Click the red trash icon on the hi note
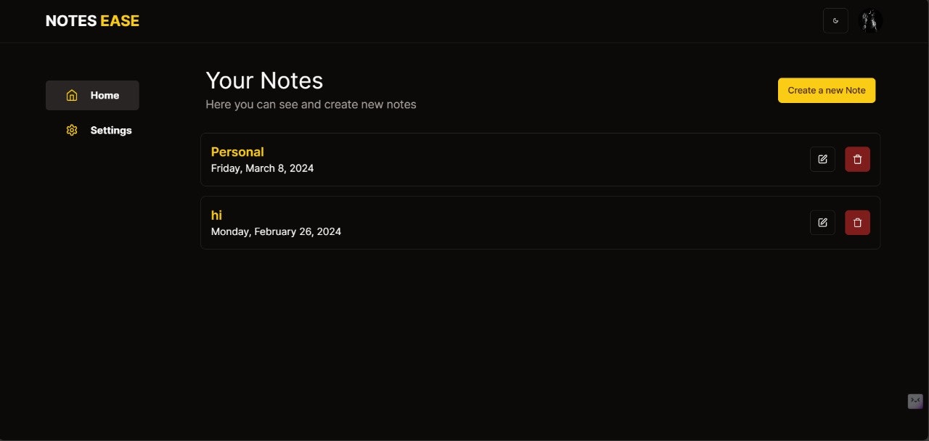Viewport: 929px width, 441px height. tap(857, 223)
